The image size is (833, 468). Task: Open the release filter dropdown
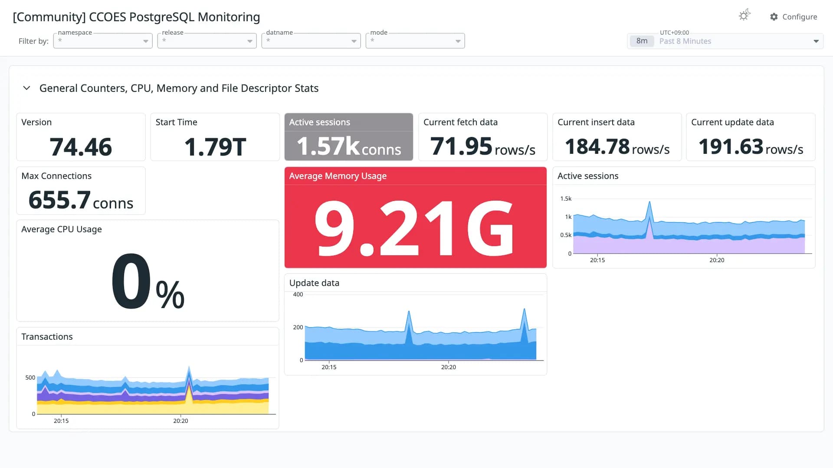pyautogui.click(x=207, y=41)
